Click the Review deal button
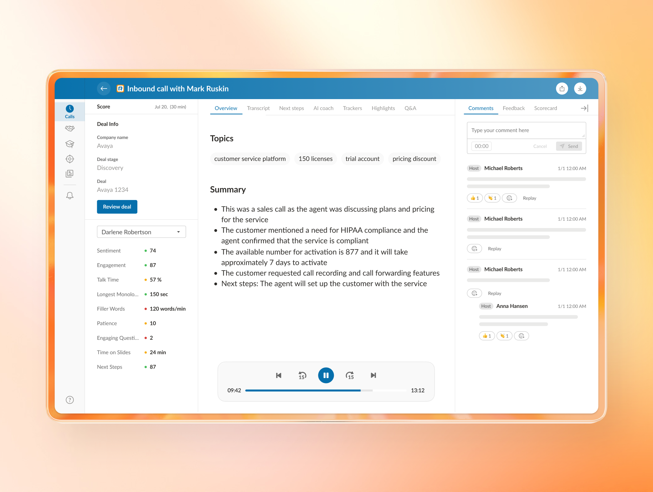Screen dimensions: 653x492 [x=117, y=207]
